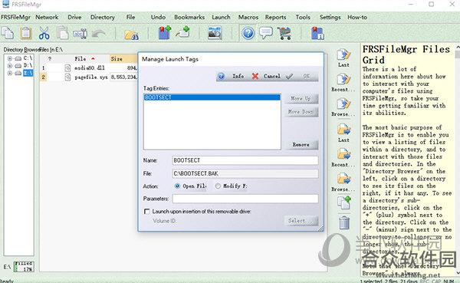Enable launch upon insertion of removable drive
460x283 pixels.
[147, 212]
